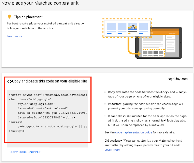Viewport: 194px width, 163px height.
Task: Click the data-ad-client ca-pub code line
Action: click(x=53, y=113)
